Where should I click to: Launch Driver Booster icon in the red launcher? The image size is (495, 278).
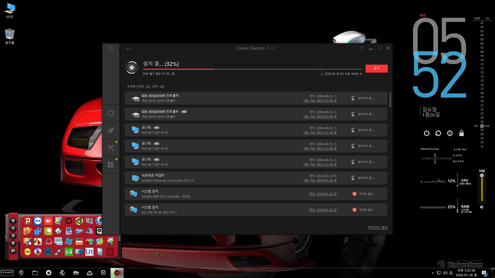[69, 221]
